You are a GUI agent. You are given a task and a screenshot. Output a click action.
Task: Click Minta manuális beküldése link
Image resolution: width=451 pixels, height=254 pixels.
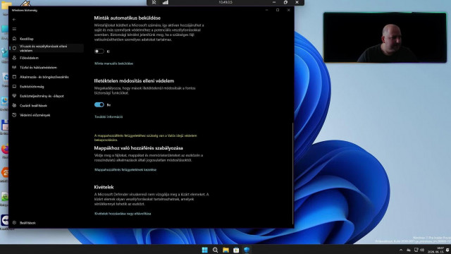[x=114, y=64]
